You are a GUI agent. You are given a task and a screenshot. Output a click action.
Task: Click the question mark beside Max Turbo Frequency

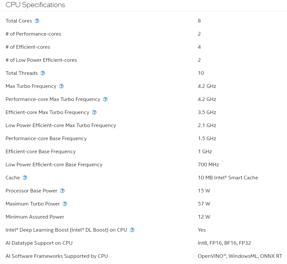pyautogui.click(x=61, y=86)
